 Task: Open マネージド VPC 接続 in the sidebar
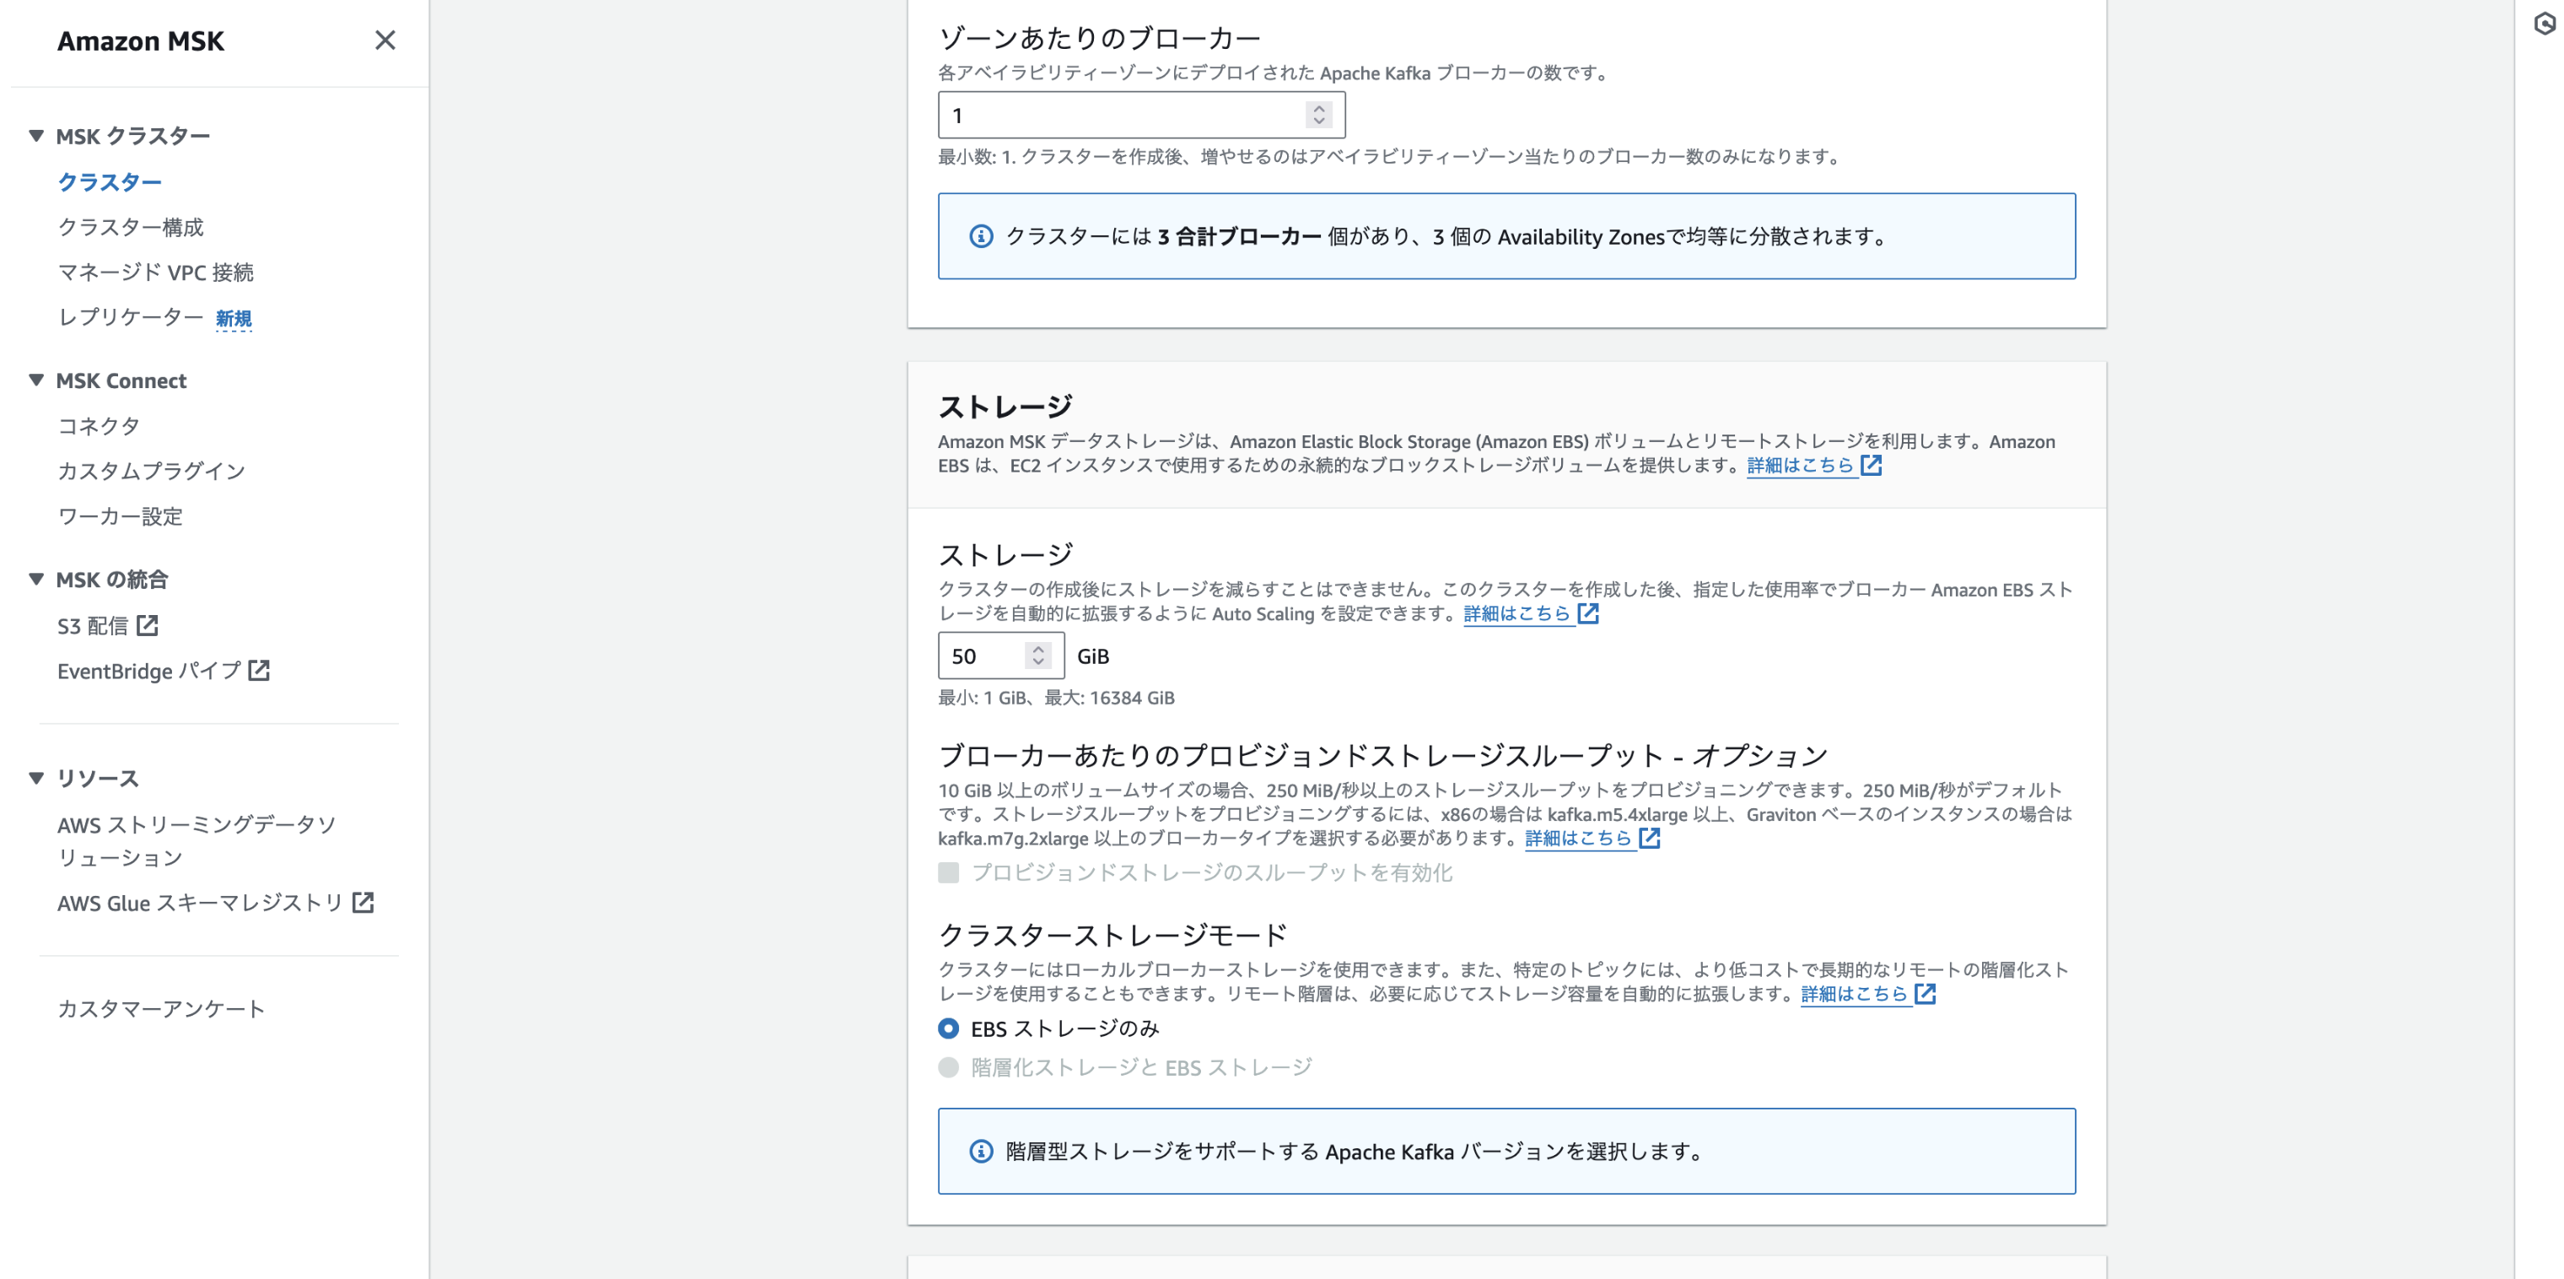(x=155, y=272)
